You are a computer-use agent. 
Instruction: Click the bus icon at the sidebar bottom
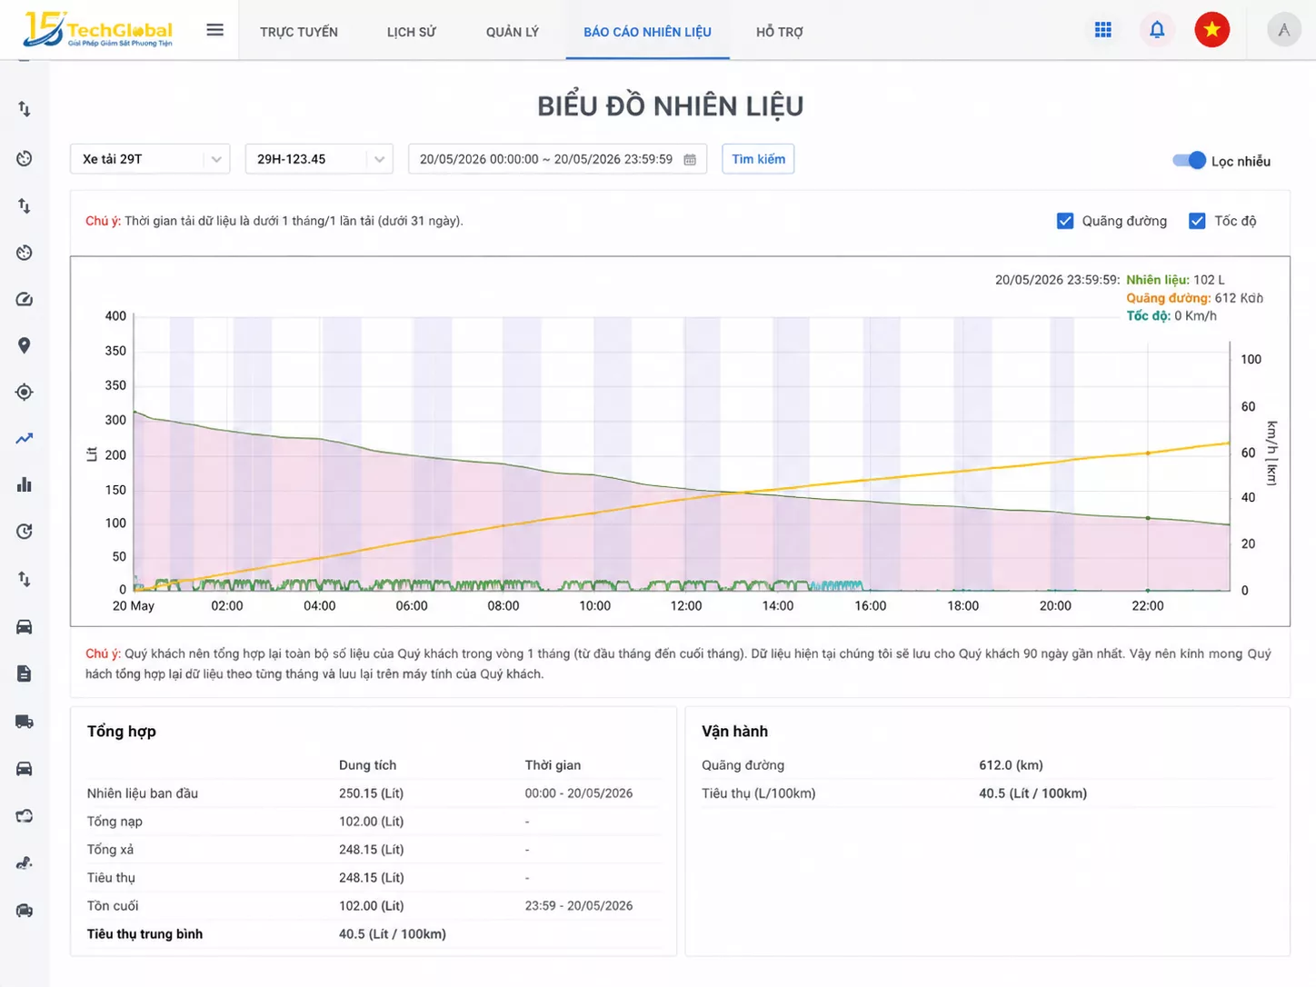click(x=25, y=911)
